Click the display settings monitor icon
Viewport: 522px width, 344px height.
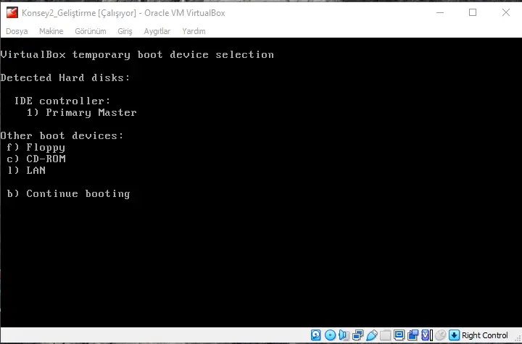click(399, 335)
